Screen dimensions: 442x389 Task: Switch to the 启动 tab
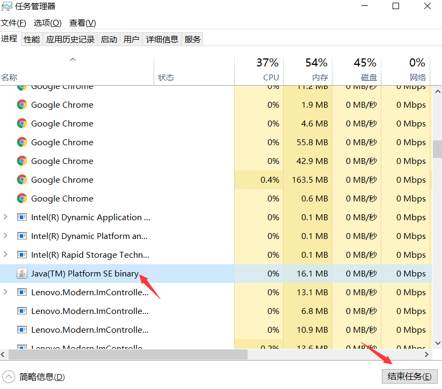click(109, 39)
